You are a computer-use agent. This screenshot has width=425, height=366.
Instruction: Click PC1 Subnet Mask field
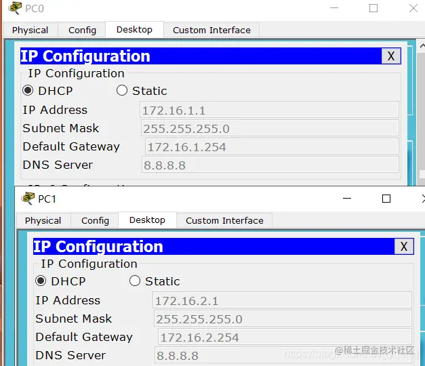tap(283, 319)
